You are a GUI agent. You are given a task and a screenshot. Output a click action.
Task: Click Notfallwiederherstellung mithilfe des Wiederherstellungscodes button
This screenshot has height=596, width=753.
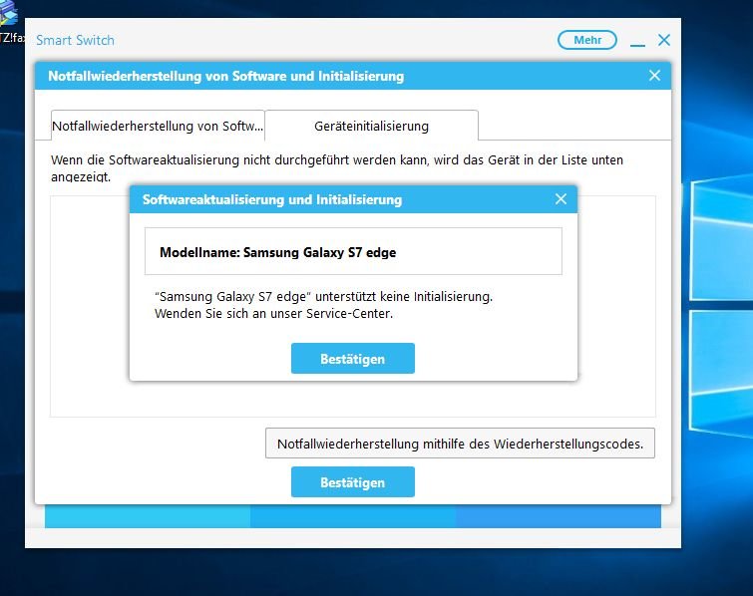coord(460,444)
